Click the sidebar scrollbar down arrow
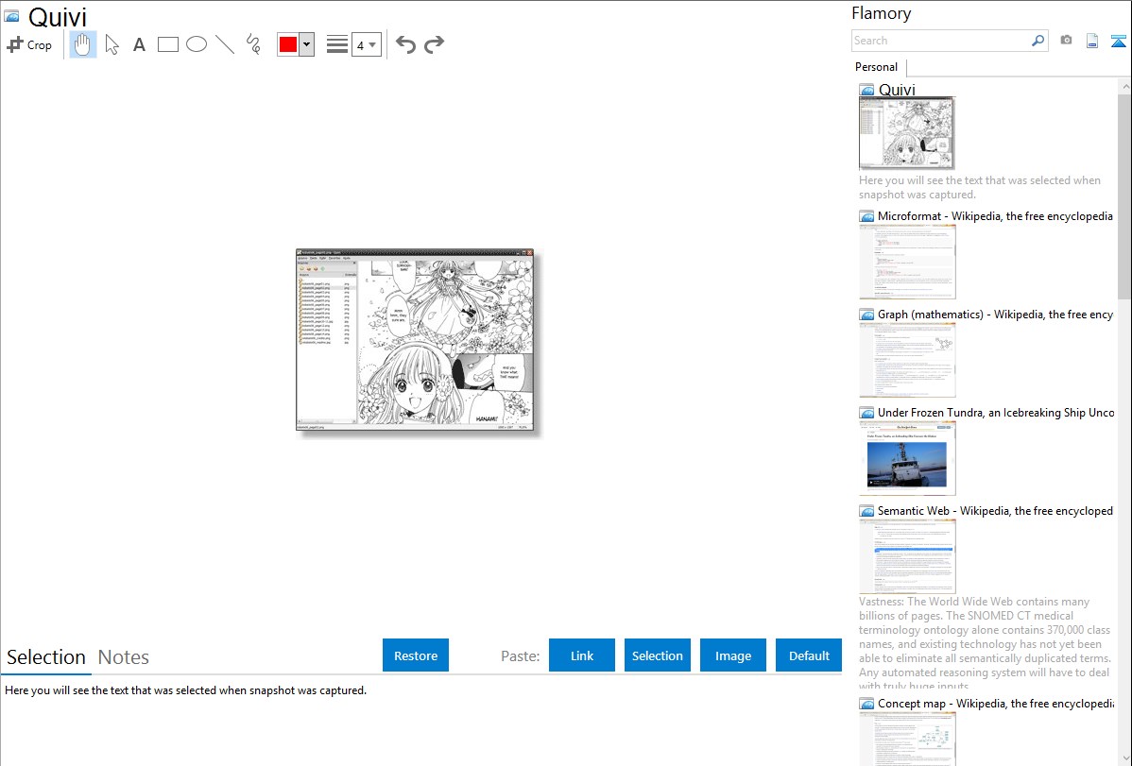Viewport: 1132px width, 766px height. click(1124, 758)
